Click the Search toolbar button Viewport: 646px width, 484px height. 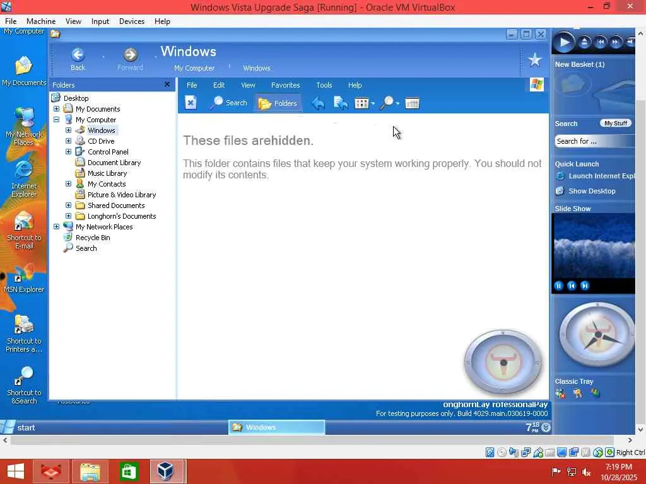[x=228, y=103]
